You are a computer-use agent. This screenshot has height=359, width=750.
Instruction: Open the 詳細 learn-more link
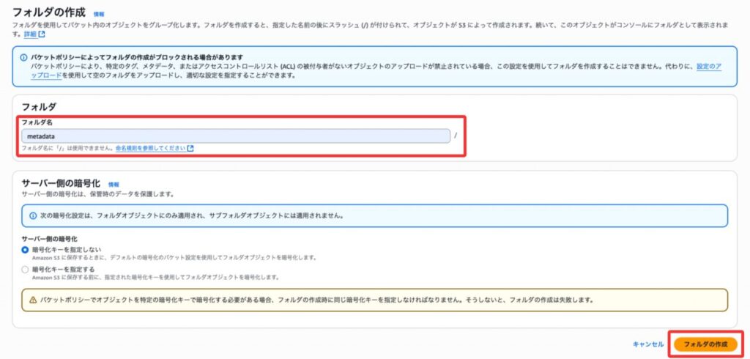point(29,34)
